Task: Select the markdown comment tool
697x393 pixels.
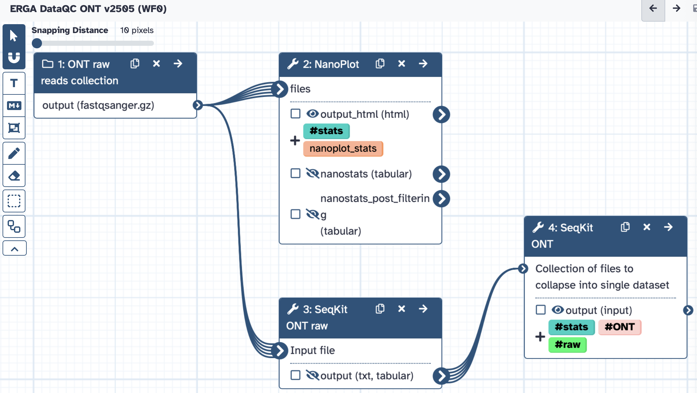Action: click(x=14, y=106)
